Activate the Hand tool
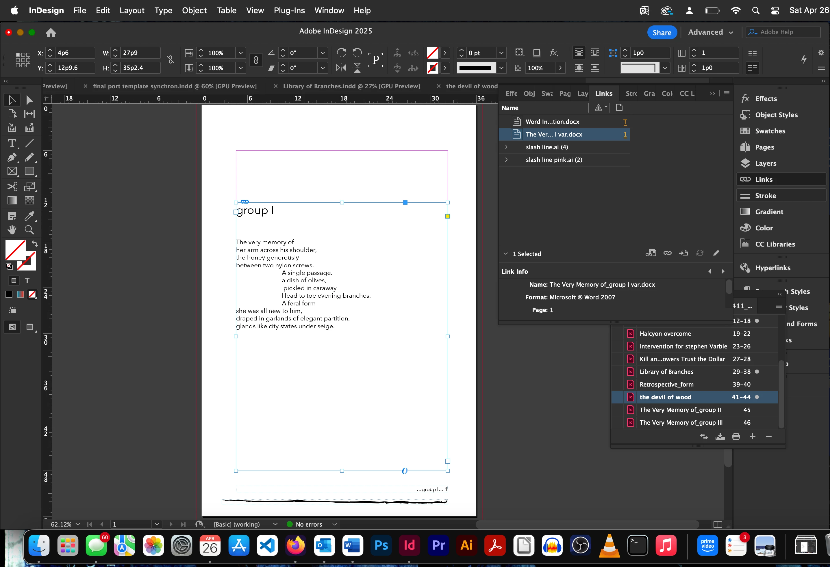This screenshot has height=567, width=830. pyautogui.click(x=12, y=230)
